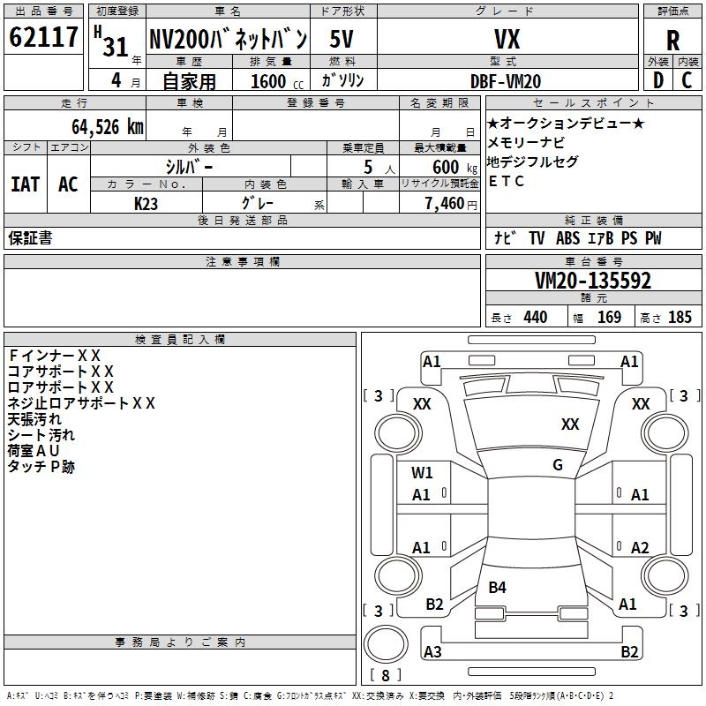The width and height of the screenshot is (706, 706).
Task: Click shift type IAT
Action: click(x=26, y=184)
